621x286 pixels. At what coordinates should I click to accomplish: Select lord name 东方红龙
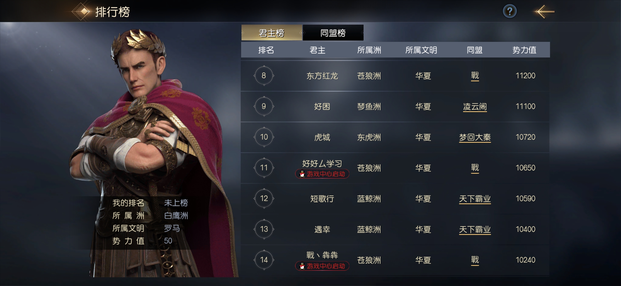[322, 76]
